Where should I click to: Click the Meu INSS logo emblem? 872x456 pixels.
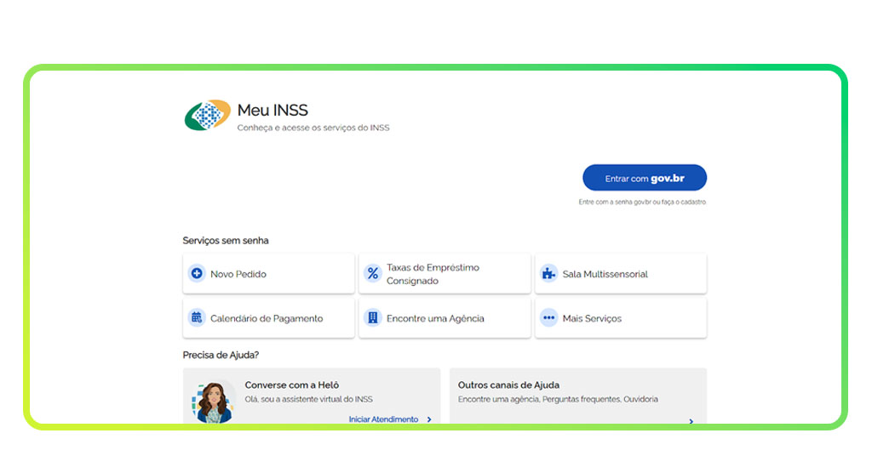coord(208,115)
